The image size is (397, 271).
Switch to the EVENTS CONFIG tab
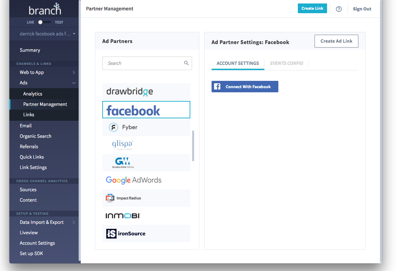286,63
